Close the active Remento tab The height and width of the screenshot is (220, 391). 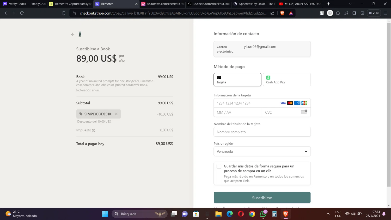click(136, 4)
